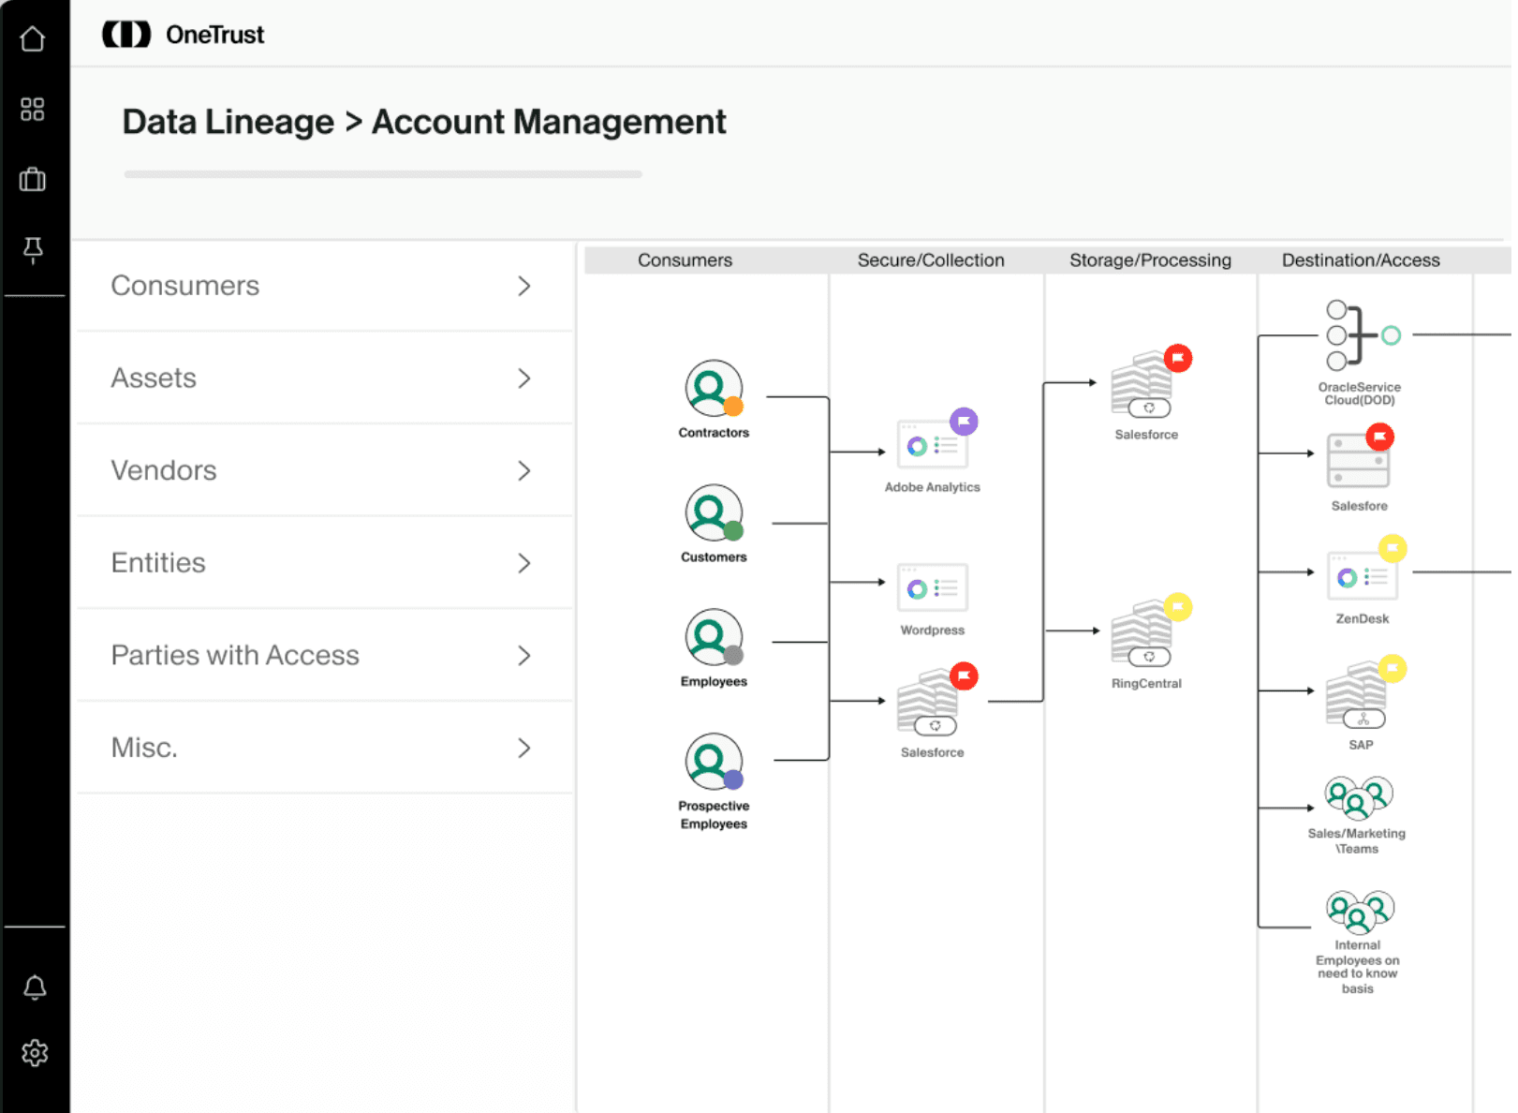Open the Vendors panel row
Viewport: 1518px width, 1113px height.
324,470
